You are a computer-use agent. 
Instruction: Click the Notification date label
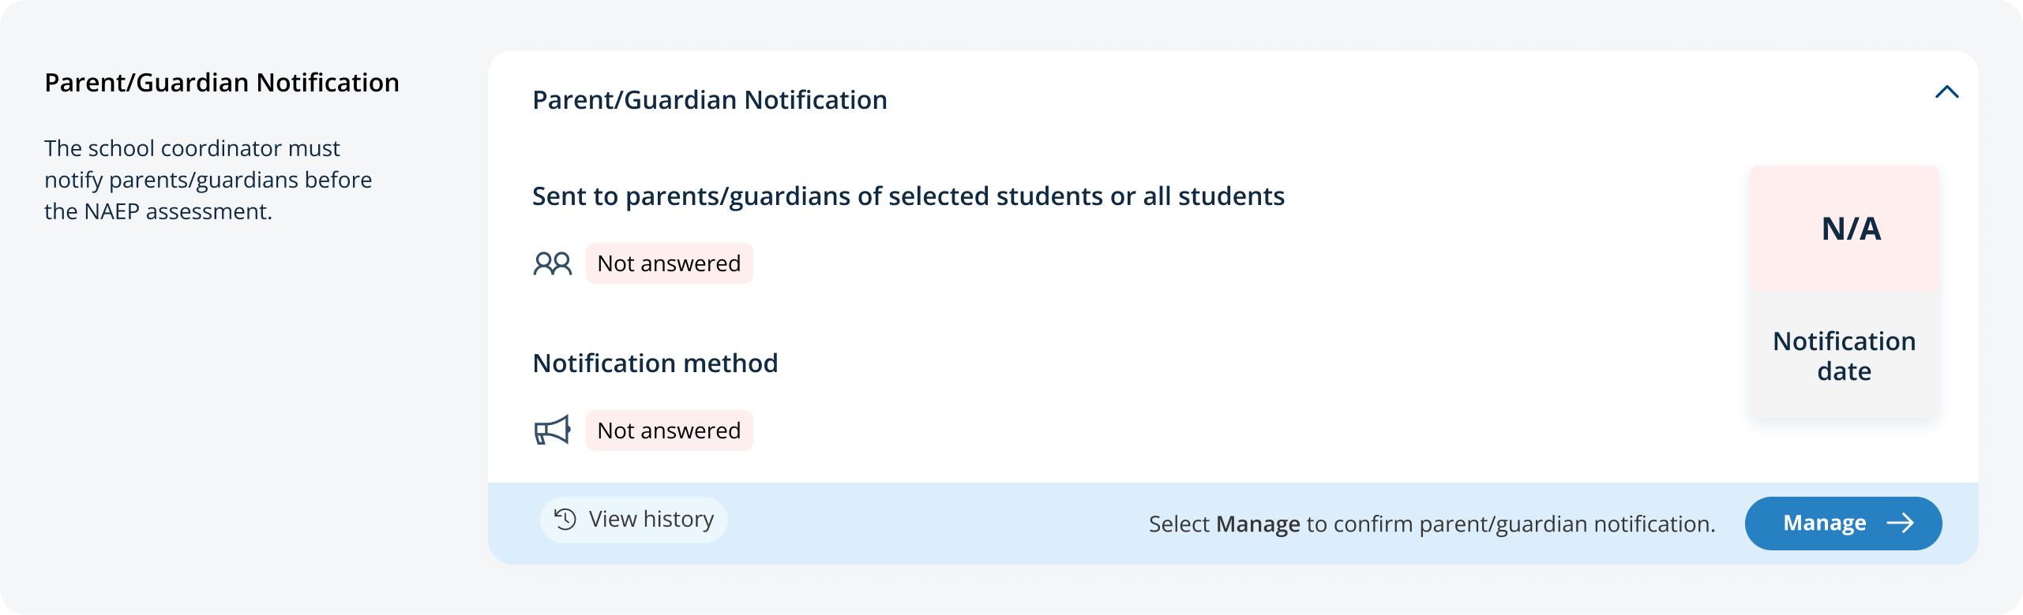tap(1844, 356)
